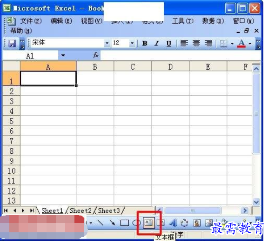Viewport: 268px width, 243px height.
Task: Expand the Name Box dropdown arrow
Action: [x=63, y=55]
